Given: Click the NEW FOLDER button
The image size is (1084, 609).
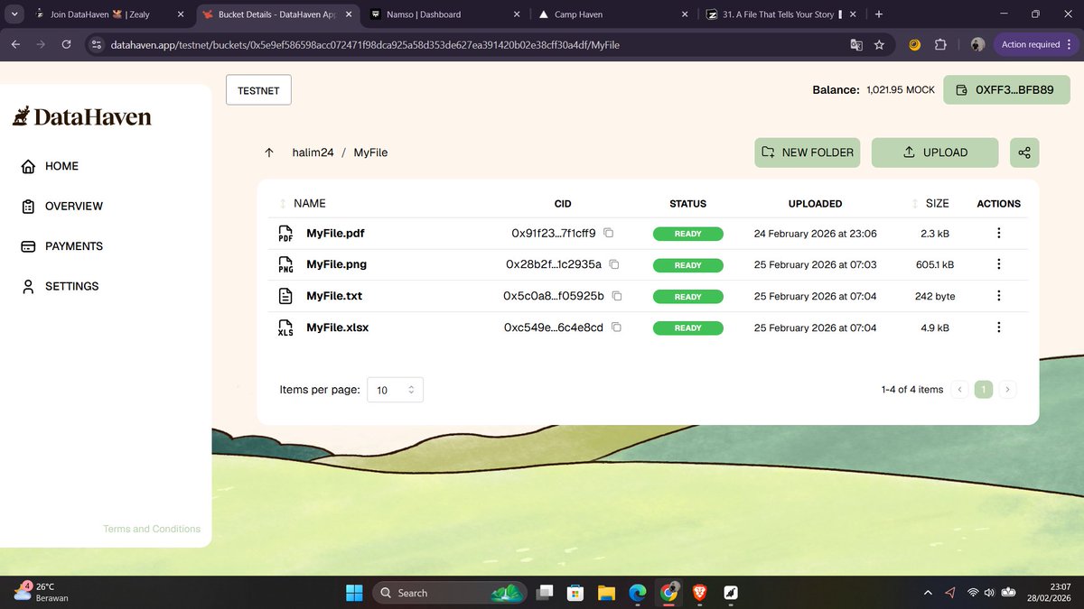Looking at the screenshot, I should [808, 152].
